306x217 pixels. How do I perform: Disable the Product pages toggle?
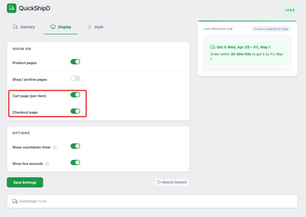tap(75, 62)
